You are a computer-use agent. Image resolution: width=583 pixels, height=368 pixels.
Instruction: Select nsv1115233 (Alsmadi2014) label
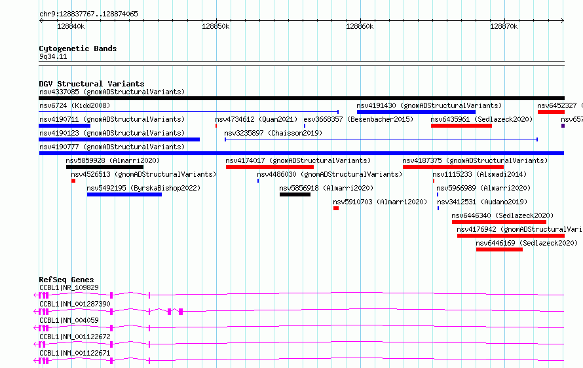480,174
